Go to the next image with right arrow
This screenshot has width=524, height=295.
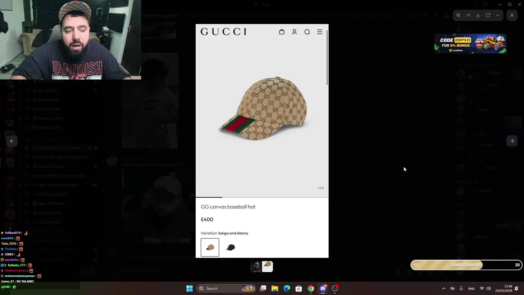[x=512, y=141]
